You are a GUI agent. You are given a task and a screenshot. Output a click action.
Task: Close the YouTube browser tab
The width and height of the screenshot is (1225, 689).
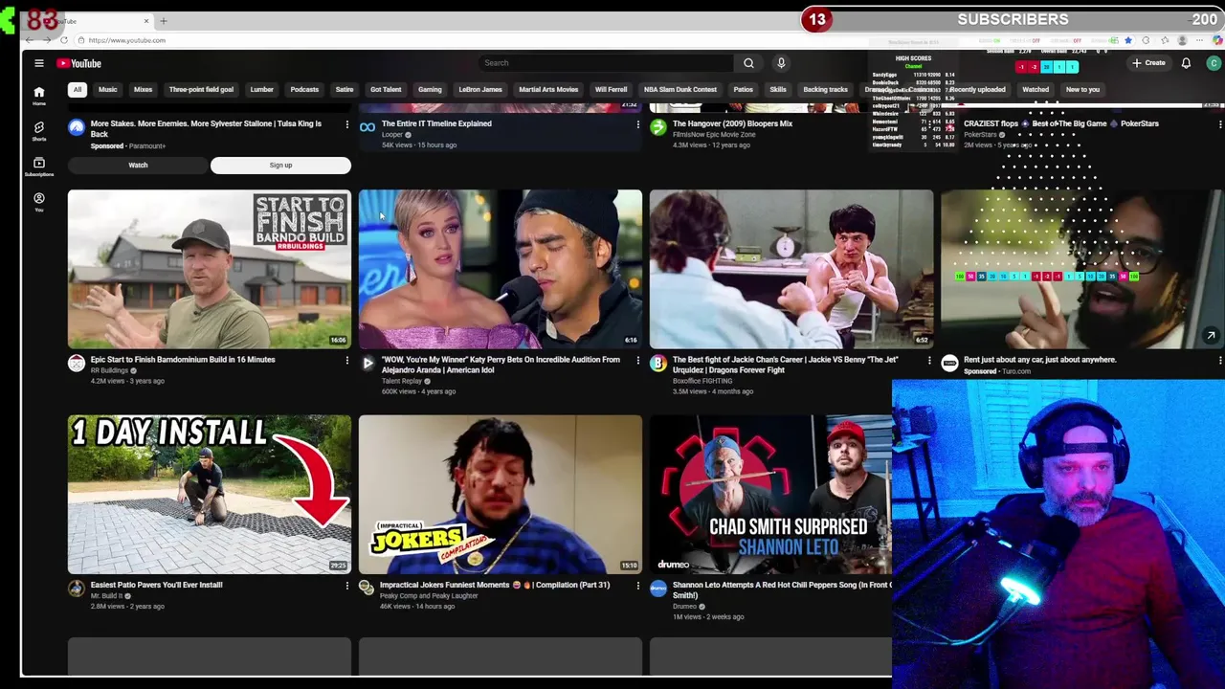(146, 21)
